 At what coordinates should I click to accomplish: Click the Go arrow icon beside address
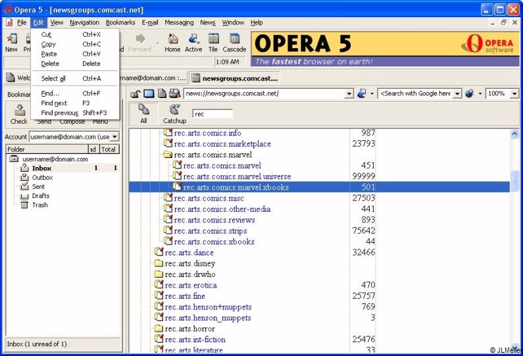point(362,93)
